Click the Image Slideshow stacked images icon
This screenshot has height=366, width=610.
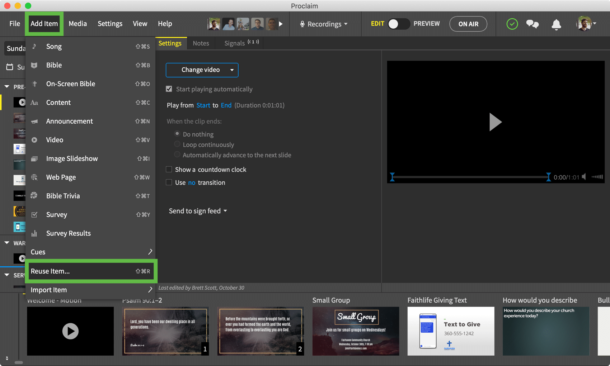(x=34, y=158)
